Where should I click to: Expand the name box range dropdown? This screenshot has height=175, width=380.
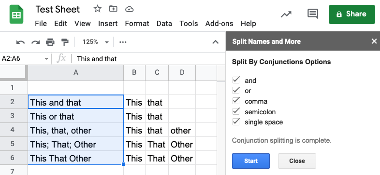46,59
